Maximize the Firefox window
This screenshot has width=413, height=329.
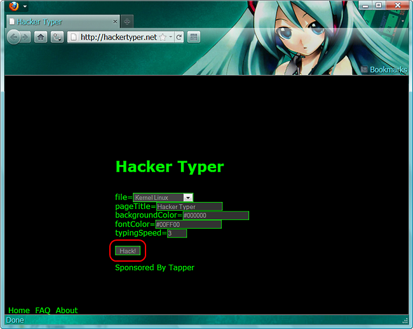[x=379, y=5]
